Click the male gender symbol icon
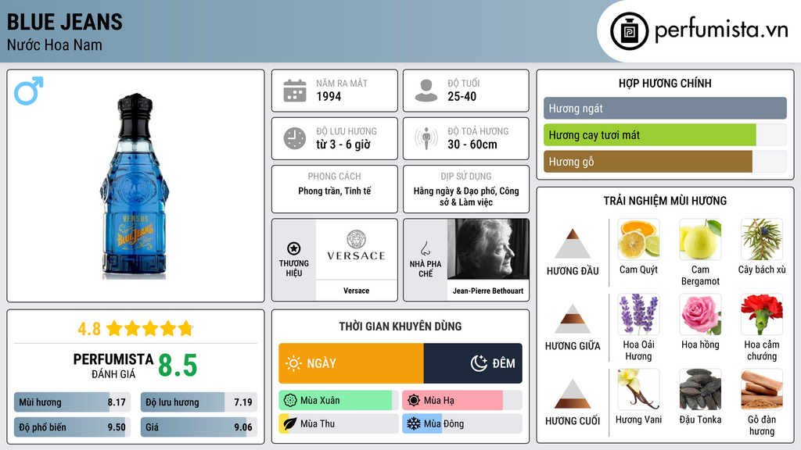 (x=29, y=90)
